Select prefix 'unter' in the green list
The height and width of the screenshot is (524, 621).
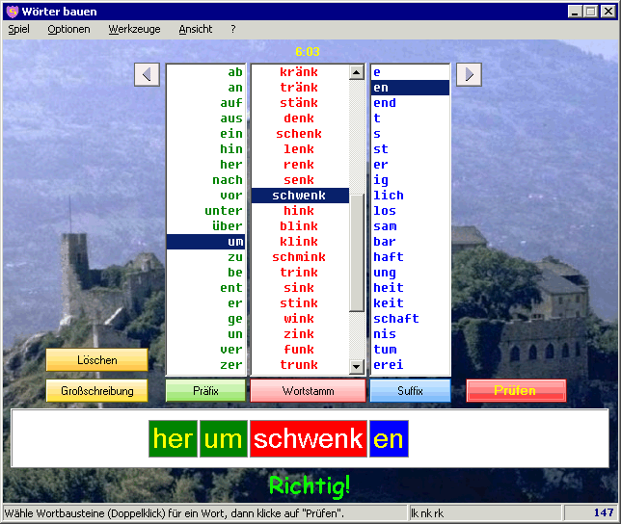(x=205, y=211)
